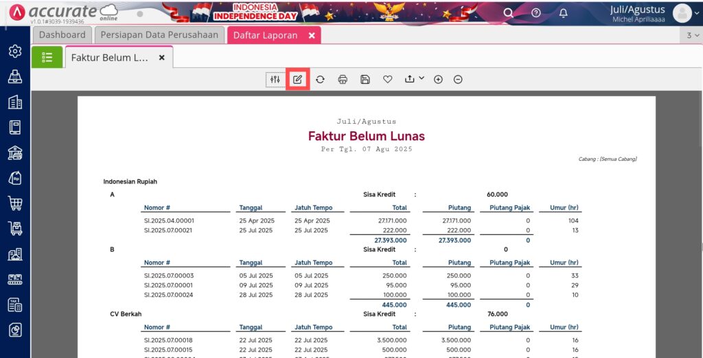This screenshot has width=703, height=358.
Task: Click the CV Berkah customer name
Action: [x=126, y=314]
